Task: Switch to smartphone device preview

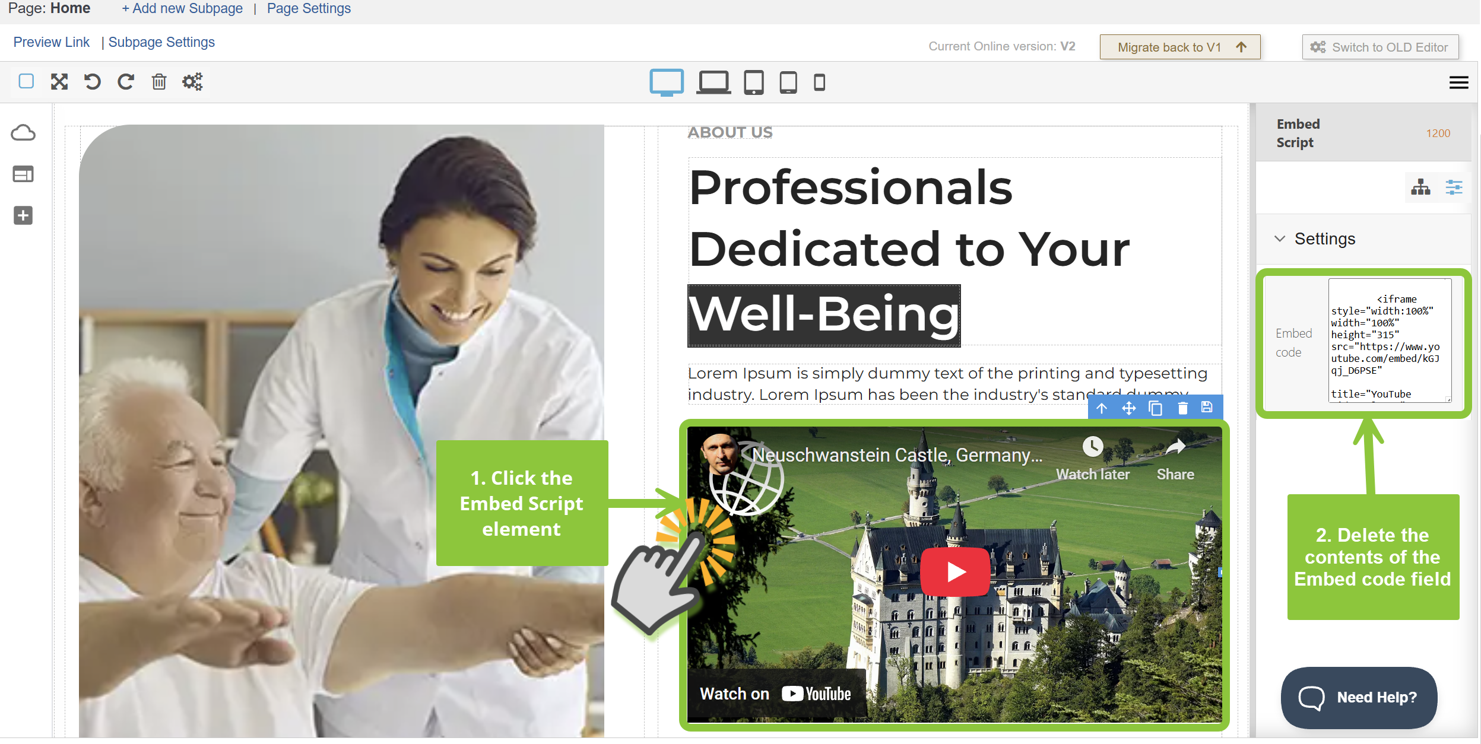Action: 819,82
